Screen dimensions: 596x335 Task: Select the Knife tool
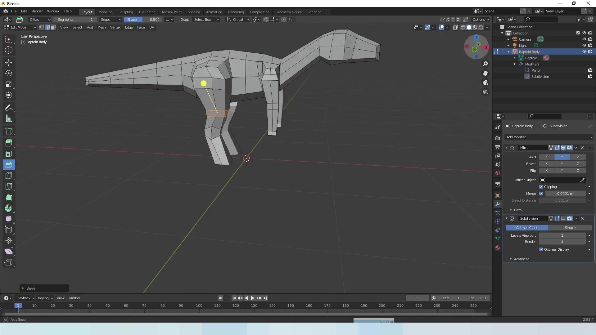click(x=9, y=186)
